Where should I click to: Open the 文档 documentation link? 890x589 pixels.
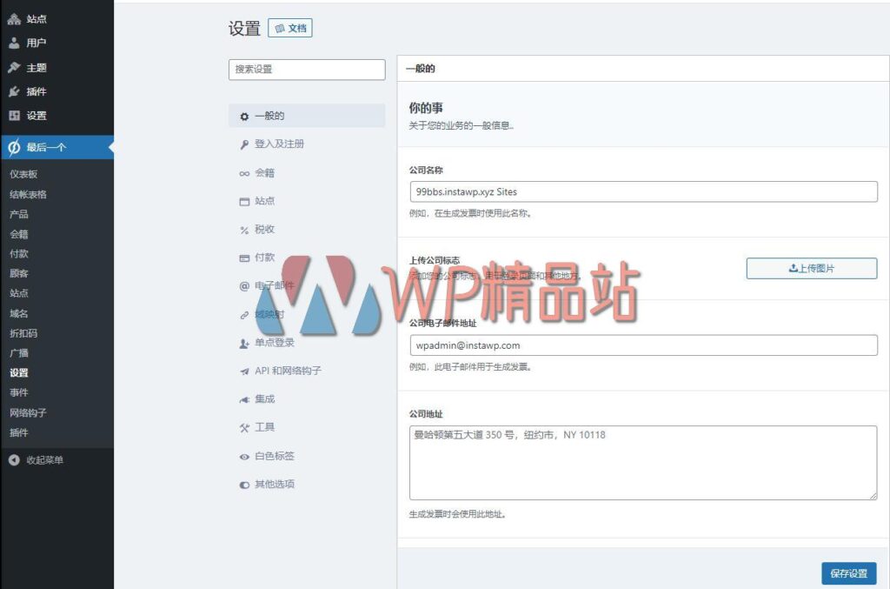[290, 27]
